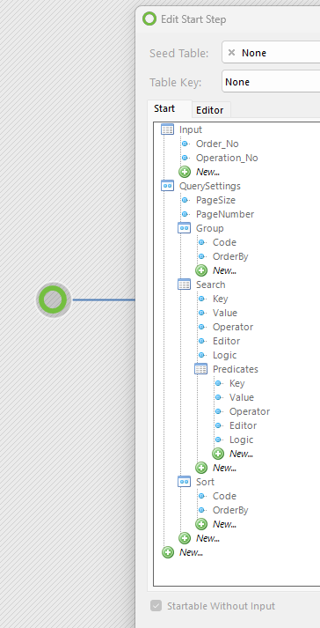This screenshot has width=320, height=628.
Task: Select the PageNumber field
Action: coord(225,214)
